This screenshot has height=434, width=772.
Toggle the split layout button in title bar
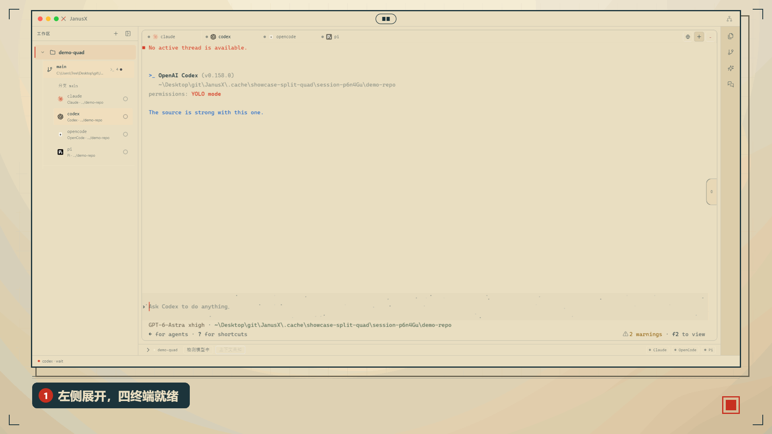click(x=386, y=19)
